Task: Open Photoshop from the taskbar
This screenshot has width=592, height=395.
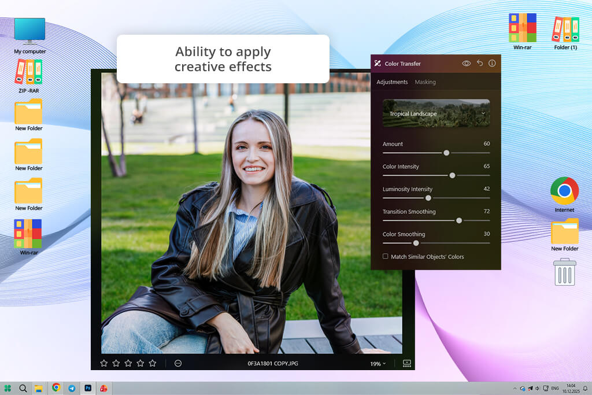Action: tap(88, 388)
